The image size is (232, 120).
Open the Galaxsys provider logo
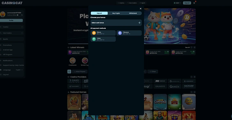click(160, 86)
